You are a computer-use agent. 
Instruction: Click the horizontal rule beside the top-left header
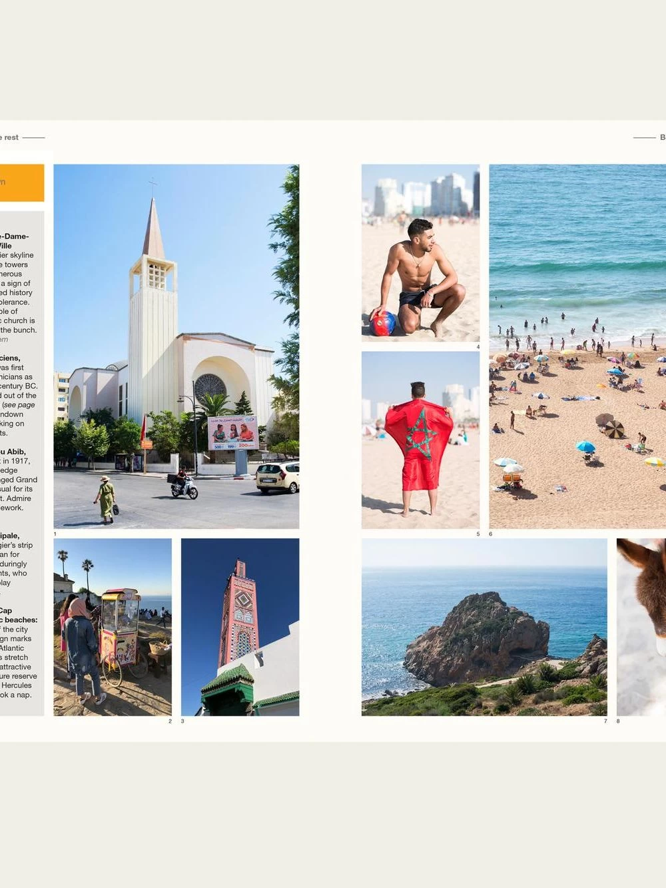pyautogui.click(x=33, y=137)
